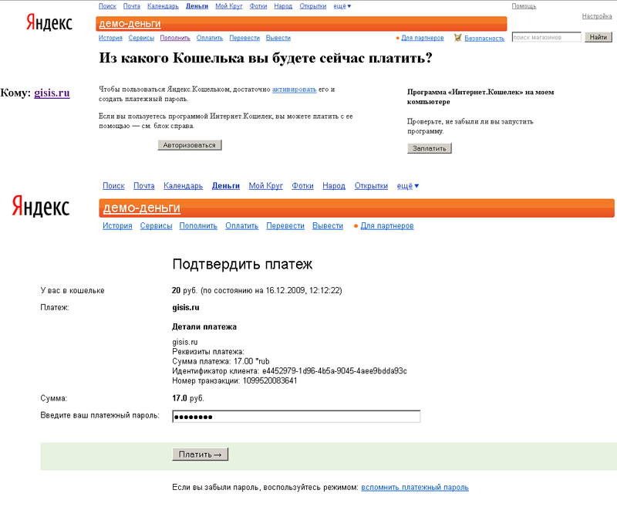Click the 17.0 руб. amount value

pyautogui.click(x=188, y=398)
